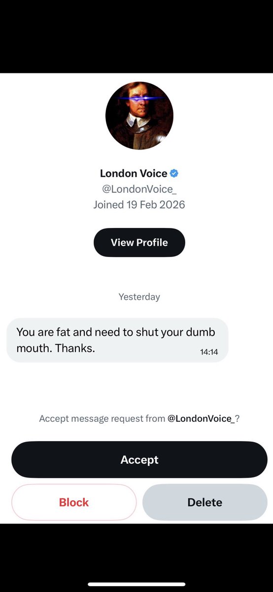This screenshot has height=592, width=273.
Task: Click the question mark ending the request prompt
Action: click(238, 418)
